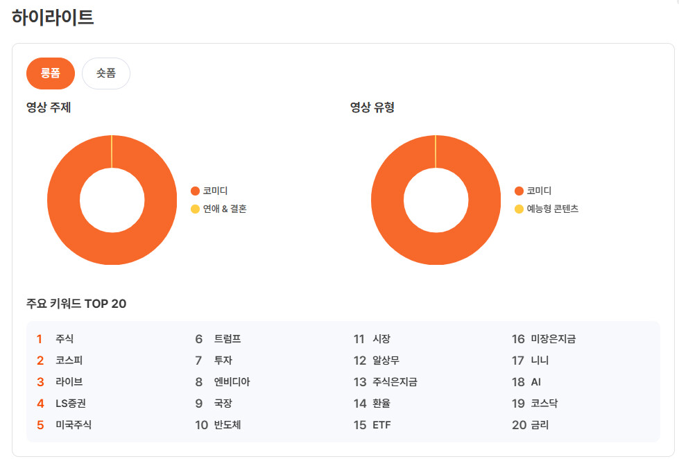Click the 예능형 콘텐츠 yellow legend dot

coord(519,209)
